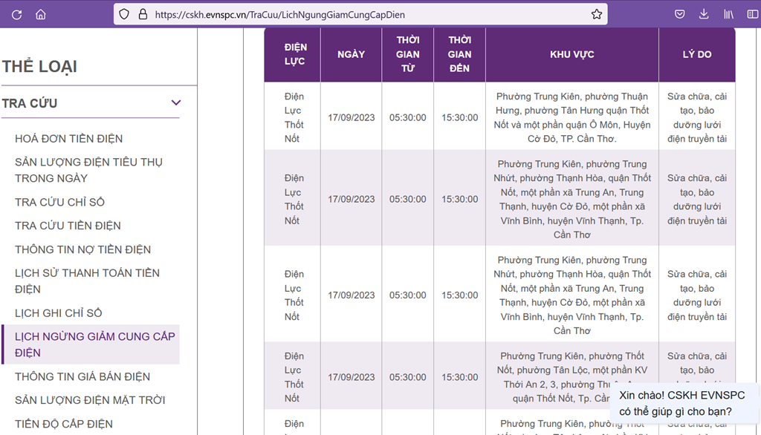Reload the page with the refresh icon
This screenshot has width=761, height=435.
tap(16, 15)
